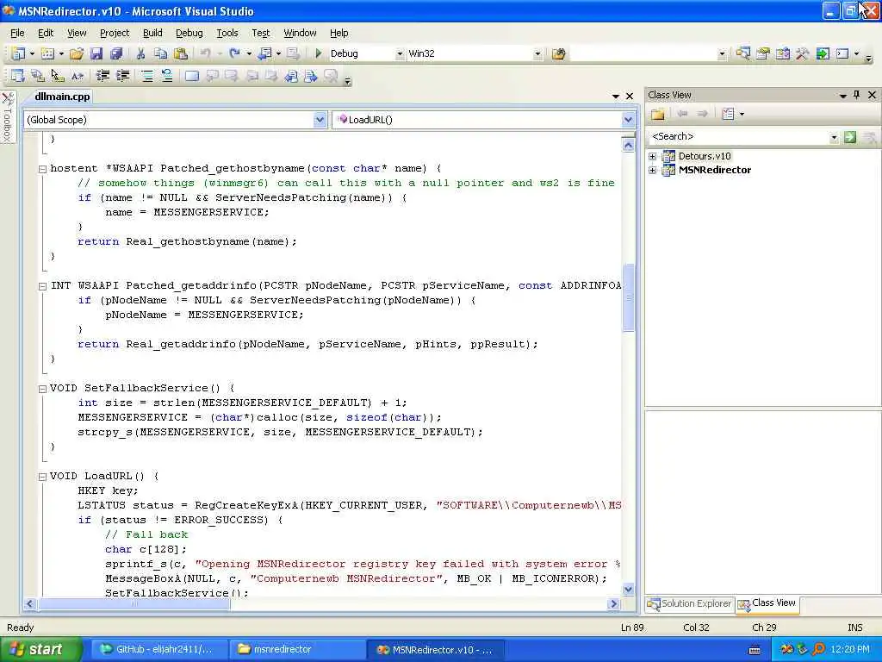Screen dimensions: 882x662
Task: Open the Properties Window toolbar icon
Action: (763, 53)
